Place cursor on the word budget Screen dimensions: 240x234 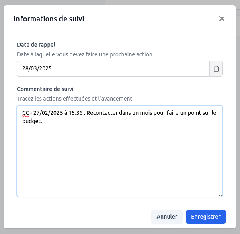point(31,121)
